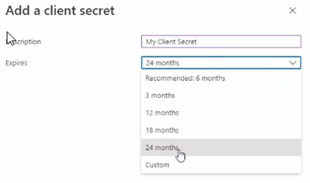Dismiss panel using the X icon
Viewport: 310px width, 183px height.
tap(292, 11)
